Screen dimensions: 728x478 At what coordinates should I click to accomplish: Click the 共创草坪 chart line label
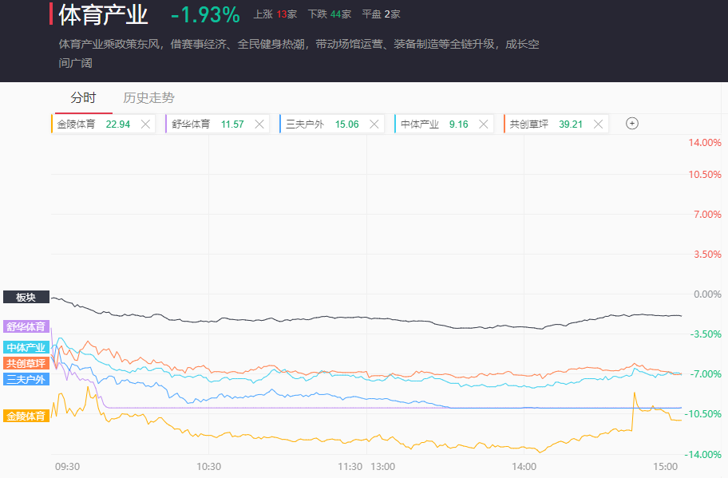pos(26,363)
